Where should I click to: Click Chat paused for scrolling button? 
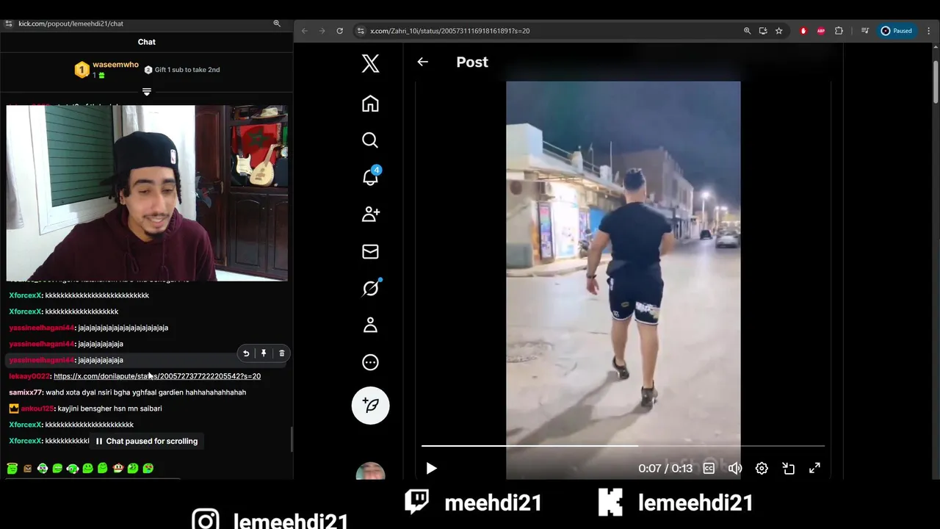[147, 441]
